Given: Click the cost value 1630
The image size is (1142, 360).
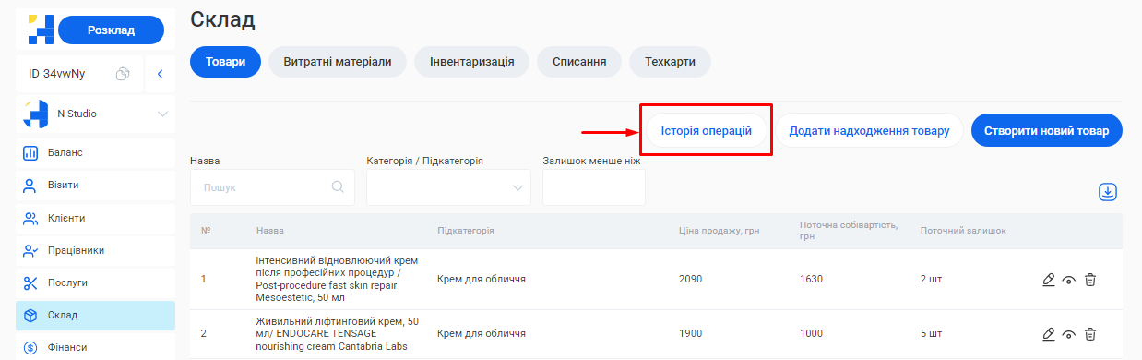Looking at the screenshot, I should (x=811, y=280).
